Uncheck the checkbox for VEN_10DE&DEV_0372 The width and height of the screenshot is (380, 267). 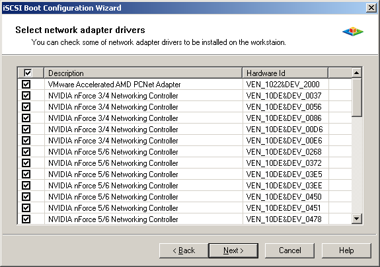pyautogui.click(x=26, y=163)
